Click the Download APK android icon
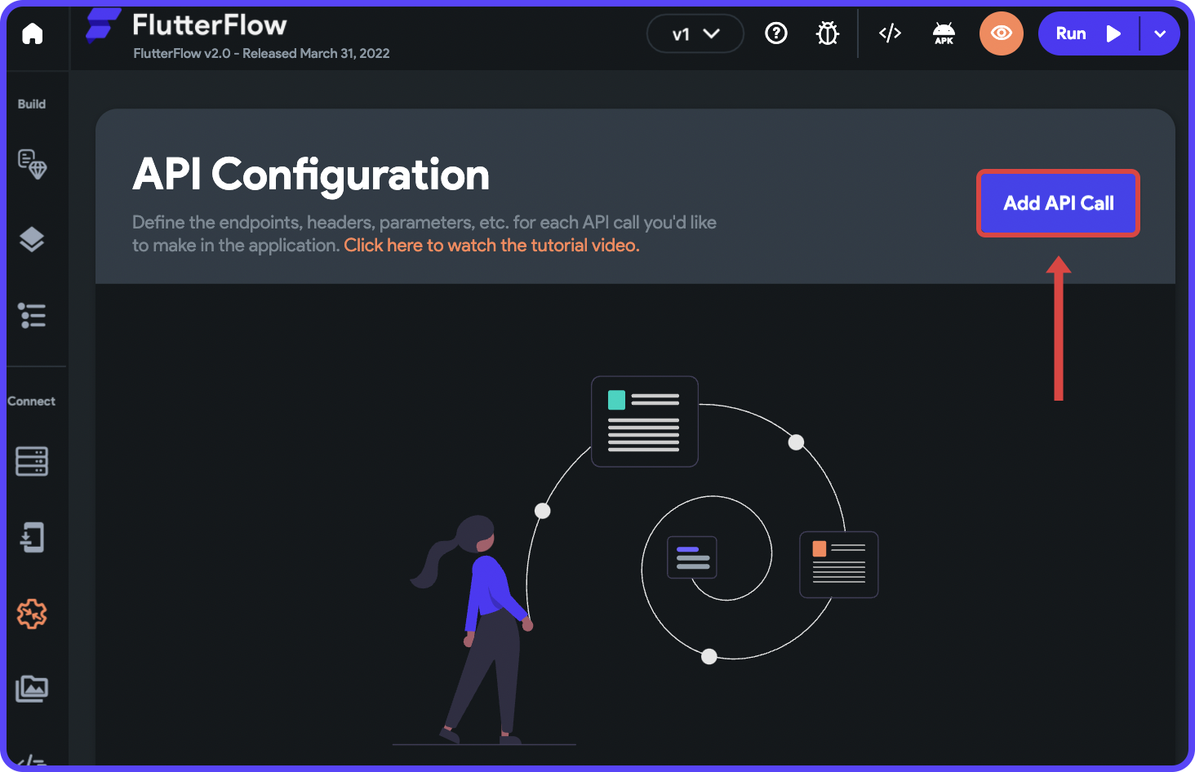 click(x=944, y=33)
